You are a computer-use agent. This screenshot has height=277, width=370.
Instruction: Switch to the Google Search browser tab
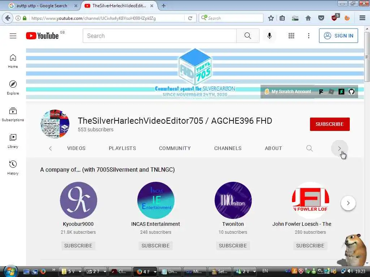pyautogui.click(x=42, y=6)
